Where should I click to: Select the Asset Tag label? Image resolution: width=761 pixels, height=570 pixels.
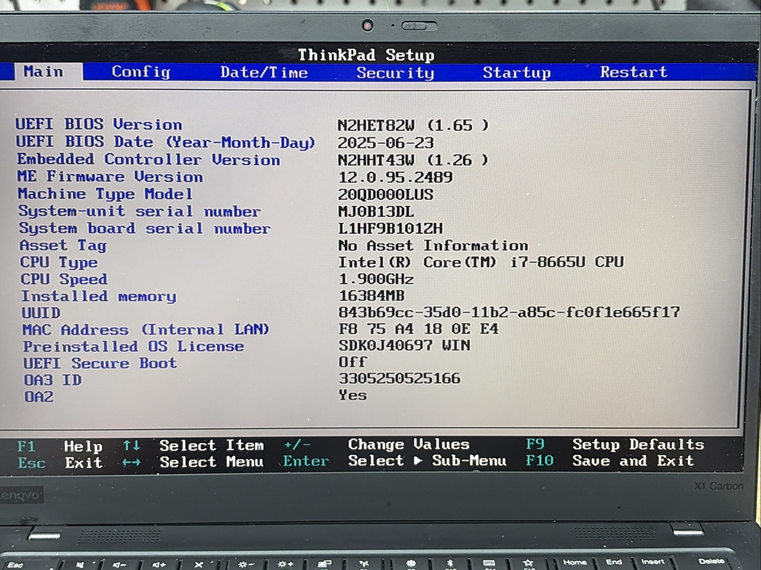pos(63,245)
